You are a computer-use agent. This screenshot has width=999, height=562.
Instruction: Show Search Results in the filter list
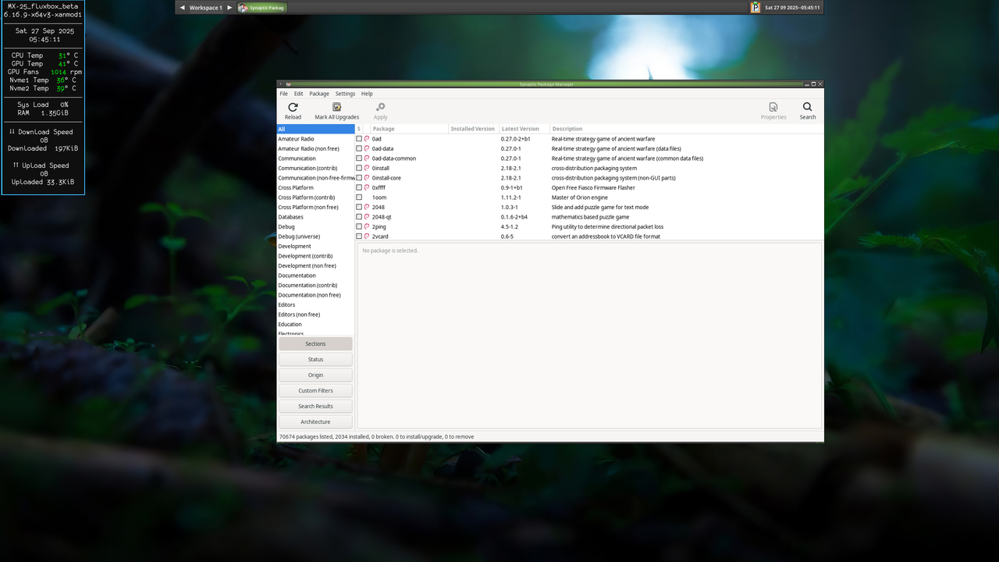pos(315,406)
